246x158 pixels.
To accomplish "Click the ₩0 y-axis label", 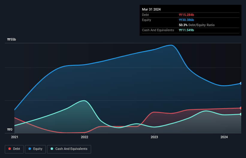I will tap(10, 129).
